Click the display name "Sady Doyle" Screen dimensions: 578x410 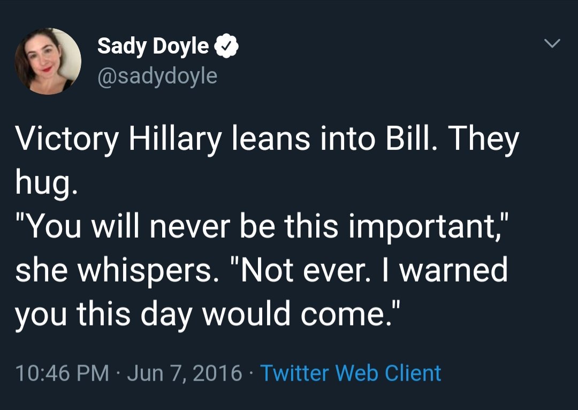click(153, 47)
